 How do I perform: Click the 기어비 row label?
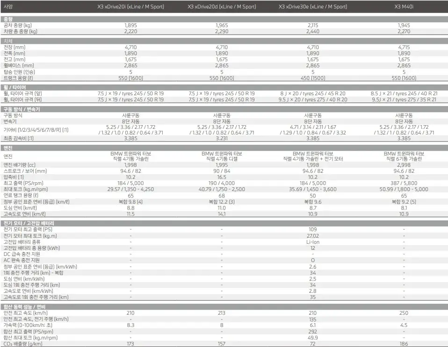point(36,130)
